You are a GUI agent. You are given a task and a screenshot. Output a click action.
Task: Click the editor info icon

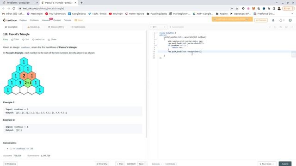click(x=270, y=27)
